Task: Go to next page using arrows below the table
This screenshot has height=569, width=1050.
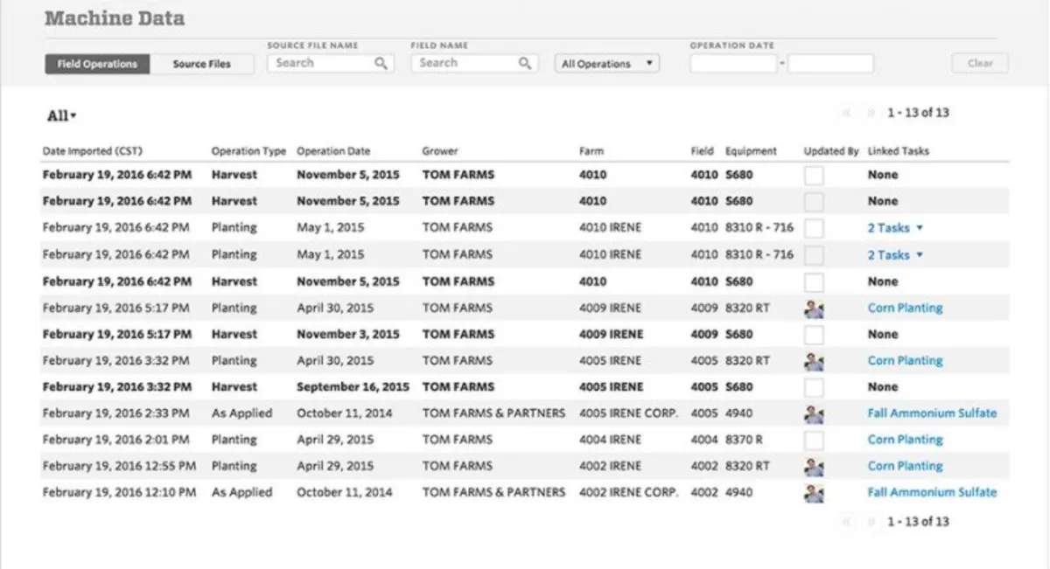Action: tap(871, 522)
